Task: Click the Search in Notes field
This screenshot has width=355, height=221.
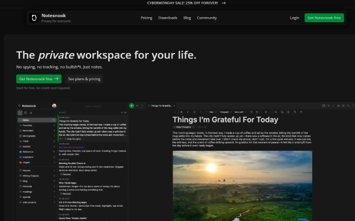Action: click(x=93, y=106)
